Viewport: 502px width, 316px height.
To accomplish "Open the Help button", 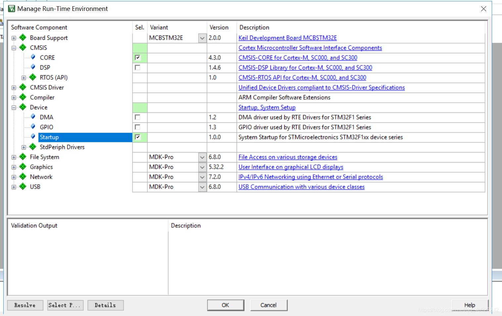I will coord(470,305).
